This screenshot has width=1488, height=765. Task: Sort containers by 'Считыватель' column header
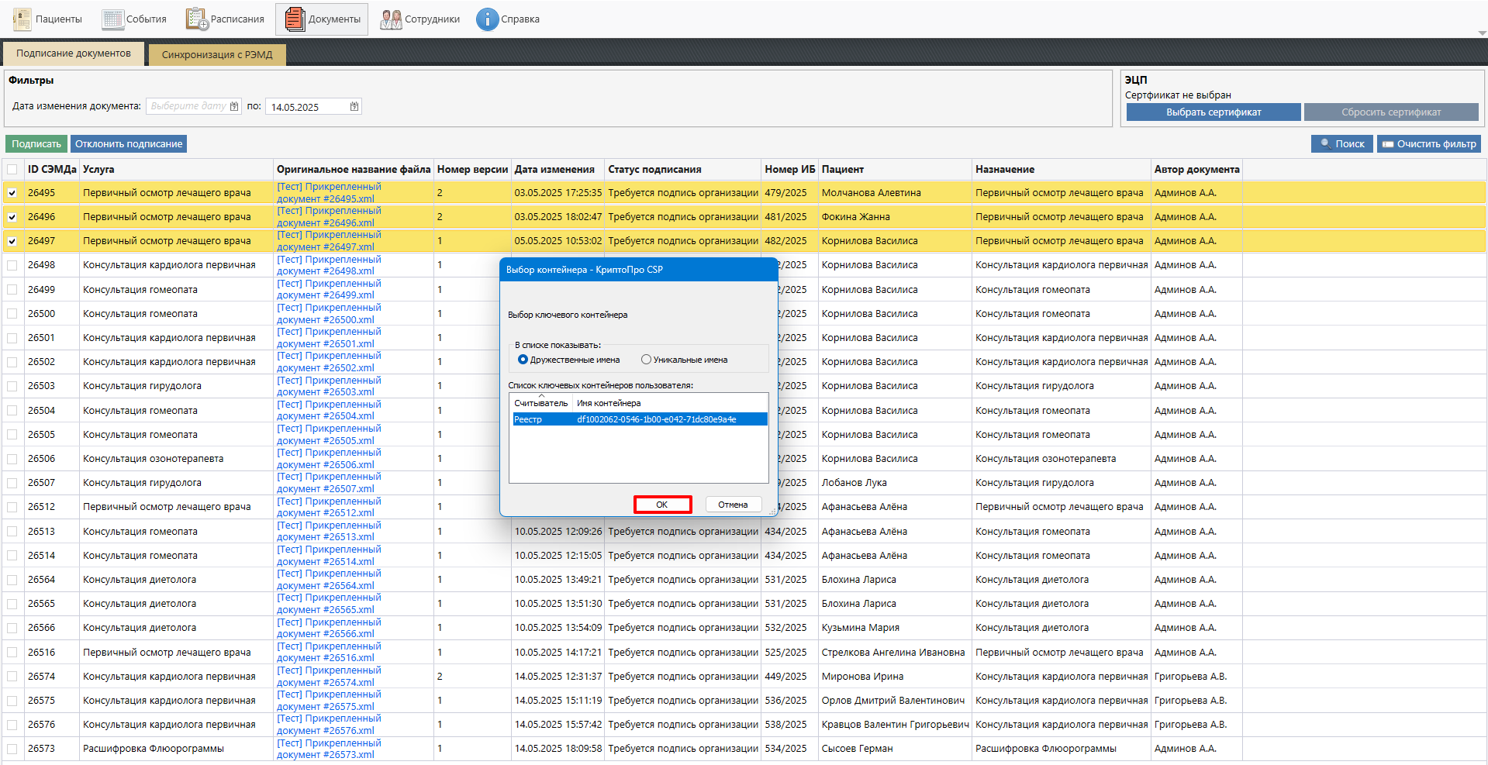(540, 403)
